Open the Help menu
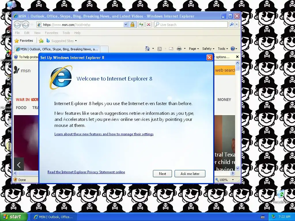Image resolution: width=295 pixels, height=221 pixels. [x=77, y=33]
